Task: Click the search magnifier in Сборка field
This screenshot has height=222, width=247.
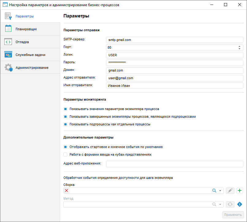Action: click(215, 191)
